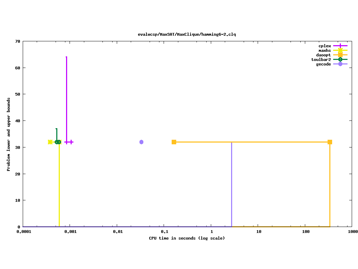Click the x-axis label "CPU time in seconds"
The height and width of the screenshot is (269, 358).
pos(187,238)
